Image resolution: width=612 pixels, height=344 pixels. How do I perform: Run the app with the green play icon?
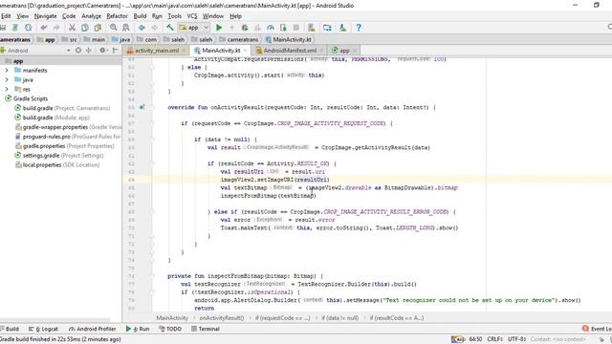(219, 28)
